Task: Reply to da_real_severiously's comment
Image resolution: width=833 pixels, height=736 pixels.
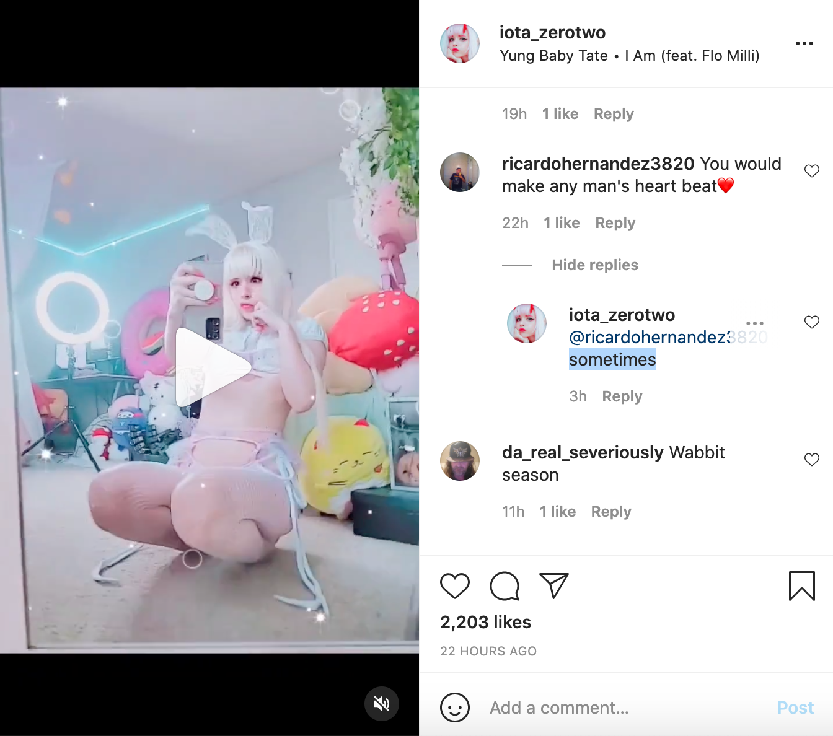Action: [611, 512]
